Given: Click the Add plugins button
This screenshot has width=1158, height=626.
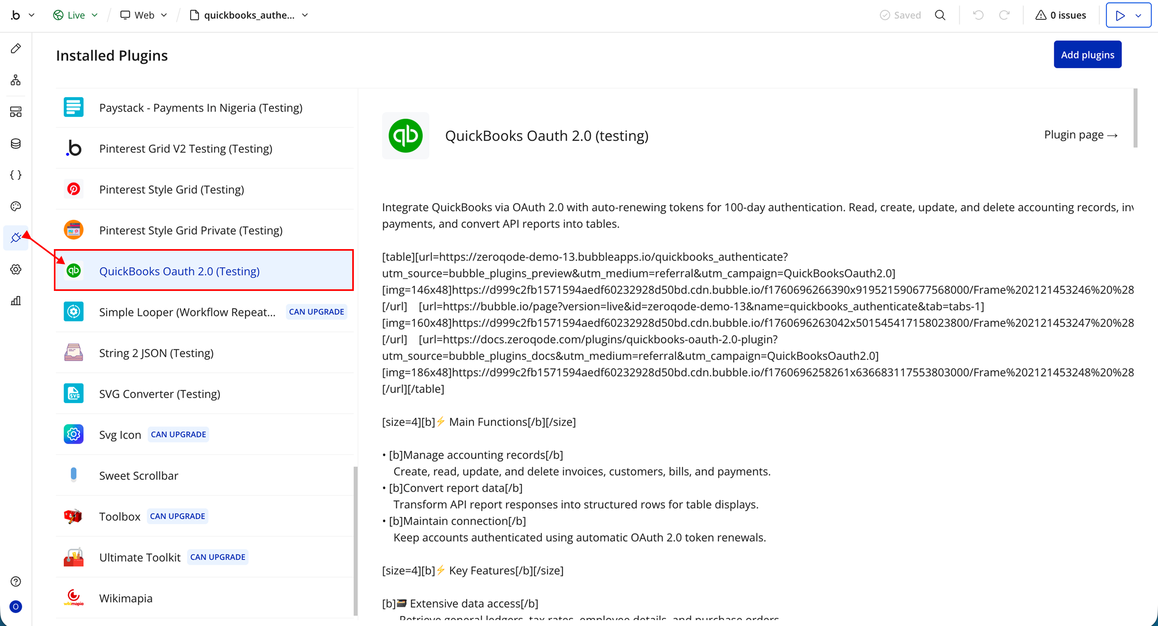Looking at the screenshot, I should tap(1087, 55).
